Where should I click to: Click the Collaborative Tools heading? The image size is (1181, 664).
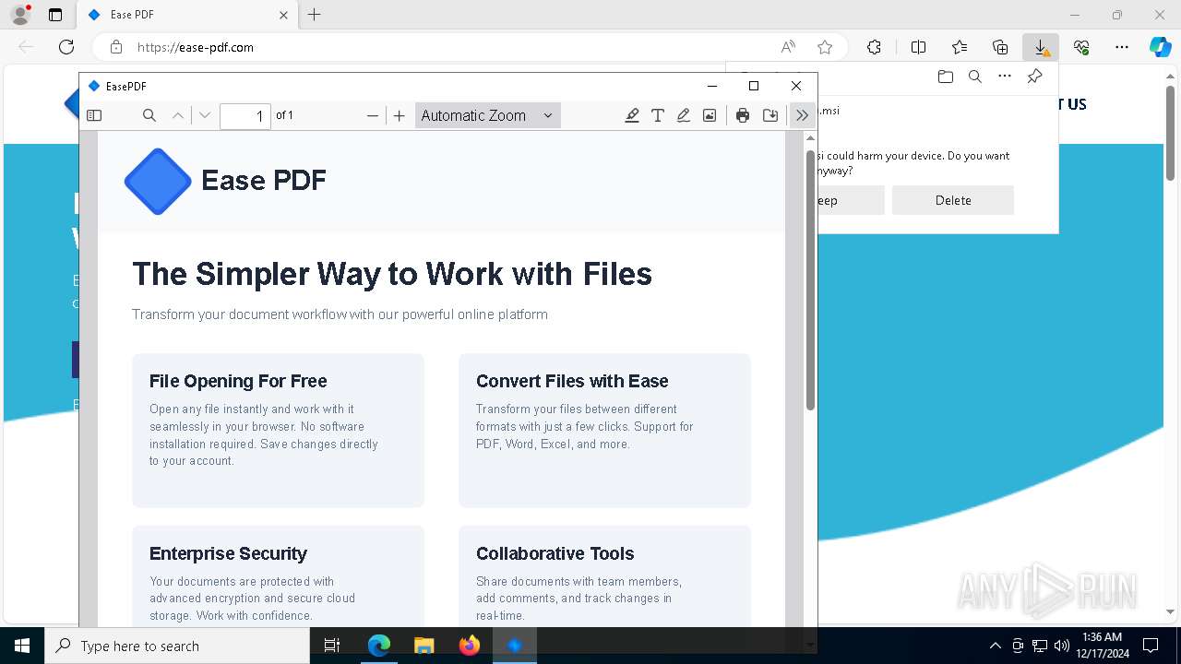(555, 553)
